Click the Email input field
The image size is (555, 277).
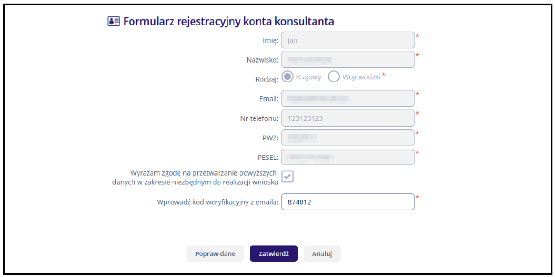[348, 98]
